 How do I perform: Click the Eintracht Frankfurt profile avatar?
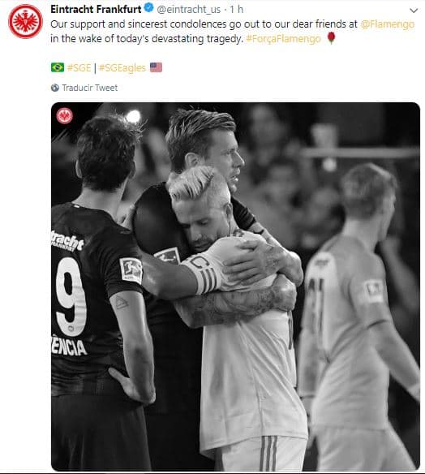pos(25,21)
